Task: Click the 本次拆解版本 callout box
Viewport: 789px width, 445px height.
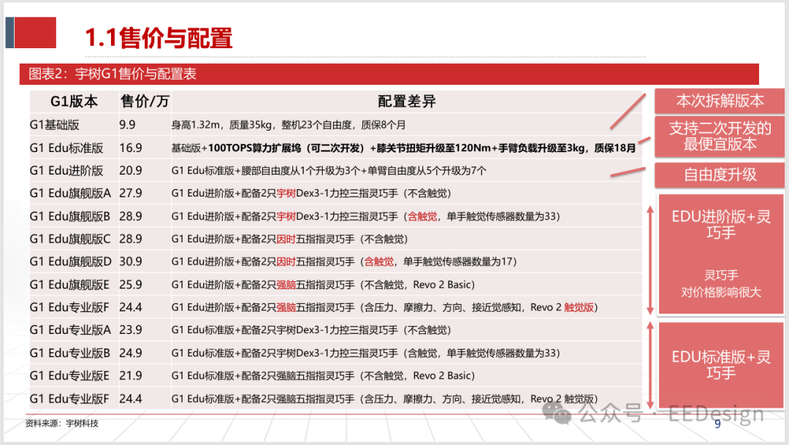Action: 720,101
